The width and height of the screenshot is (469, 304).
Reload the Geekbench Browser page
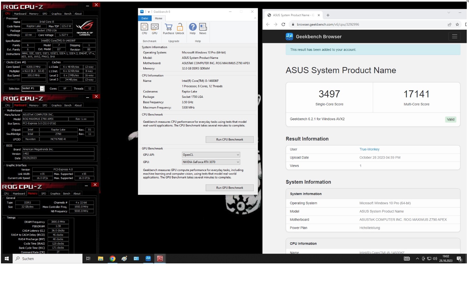(283, 24)
